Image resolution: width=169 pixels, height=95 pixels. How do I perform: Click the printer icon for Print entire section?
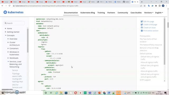(142, 31)
